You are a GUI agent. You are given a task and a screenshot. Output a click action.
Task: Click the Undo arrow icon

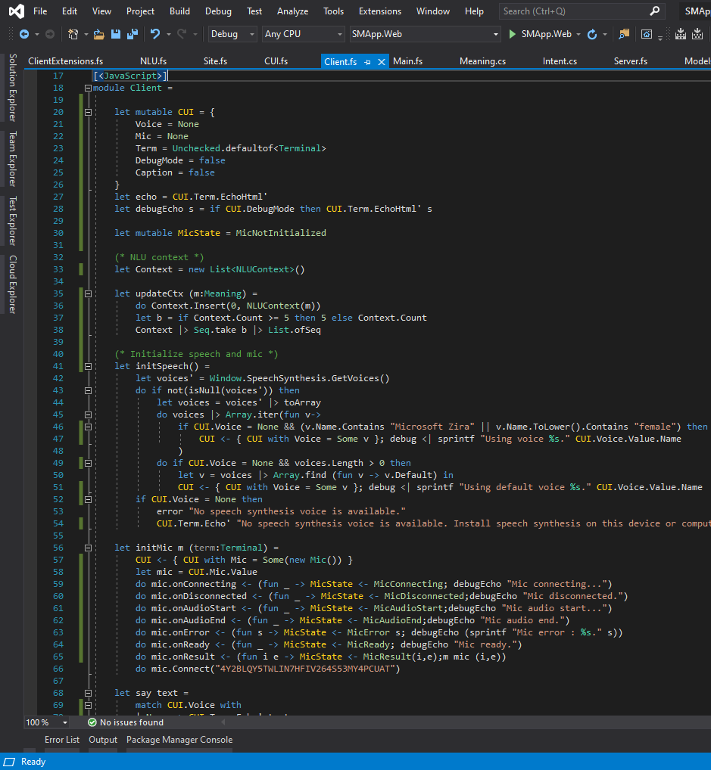155,34
